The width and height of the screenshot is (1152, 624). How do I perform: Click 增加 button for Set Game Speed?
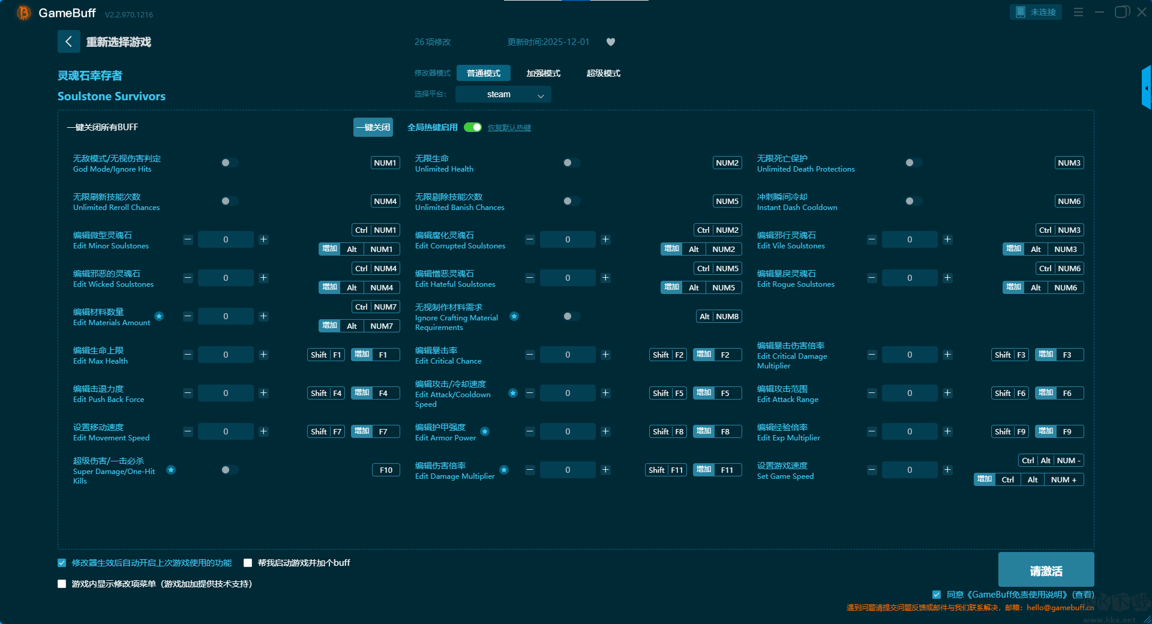[985, 479]
